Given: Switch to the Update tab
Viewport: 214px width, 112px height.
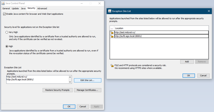Looking at the screenshot, I should (x=15, y=9).
